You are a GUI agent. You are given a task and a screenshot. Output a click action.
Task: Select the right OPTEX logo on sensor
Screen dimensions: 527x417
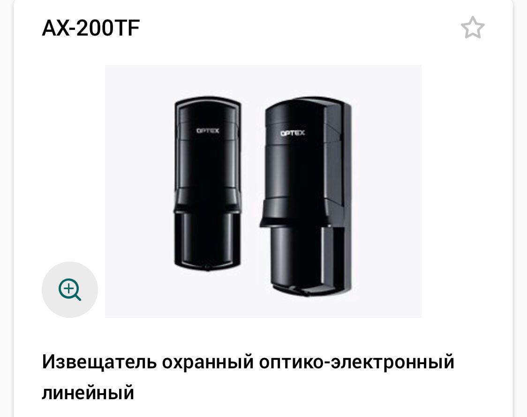[293, 133]
